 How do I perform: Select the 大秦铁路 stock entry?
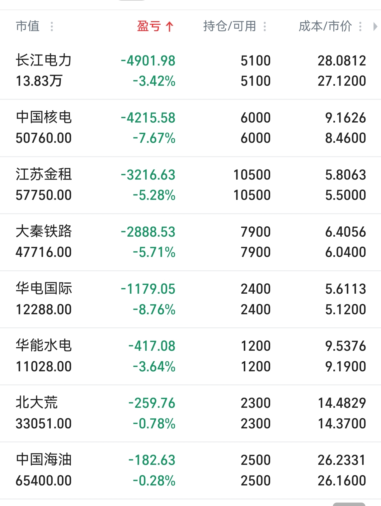click(190, 242)
